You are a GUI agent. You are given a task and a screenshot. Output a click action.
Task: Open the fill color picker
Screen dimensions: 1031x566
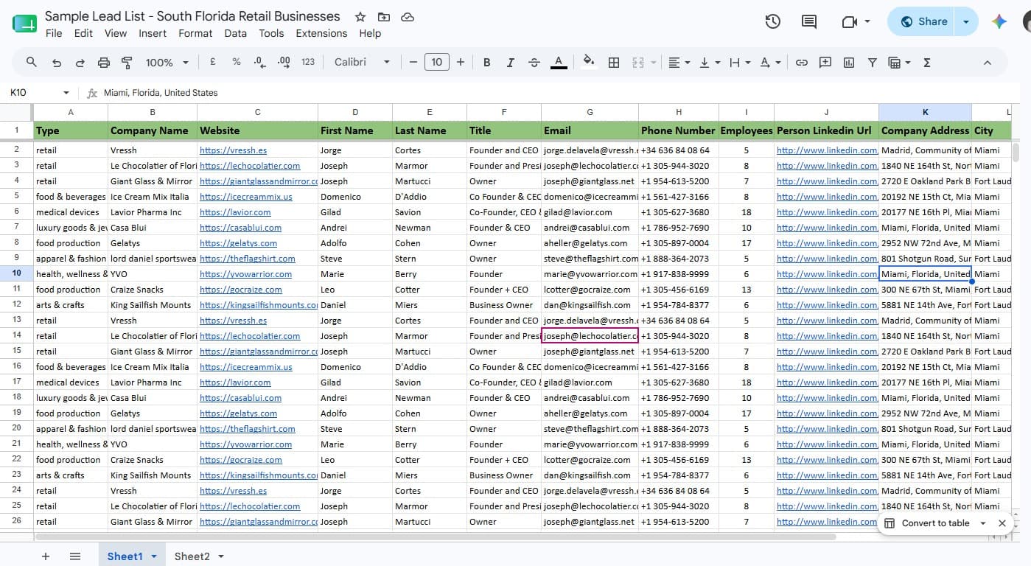[588, 63]
